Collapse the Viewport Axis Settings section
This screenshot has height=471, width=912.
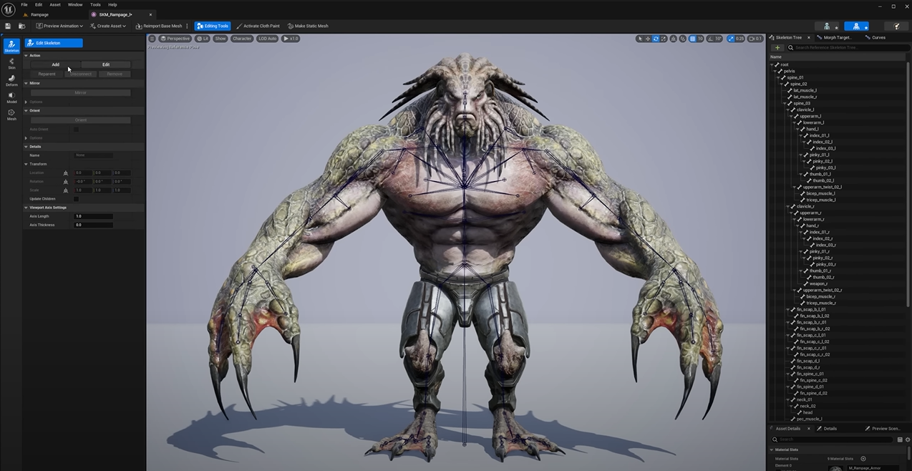26,208
